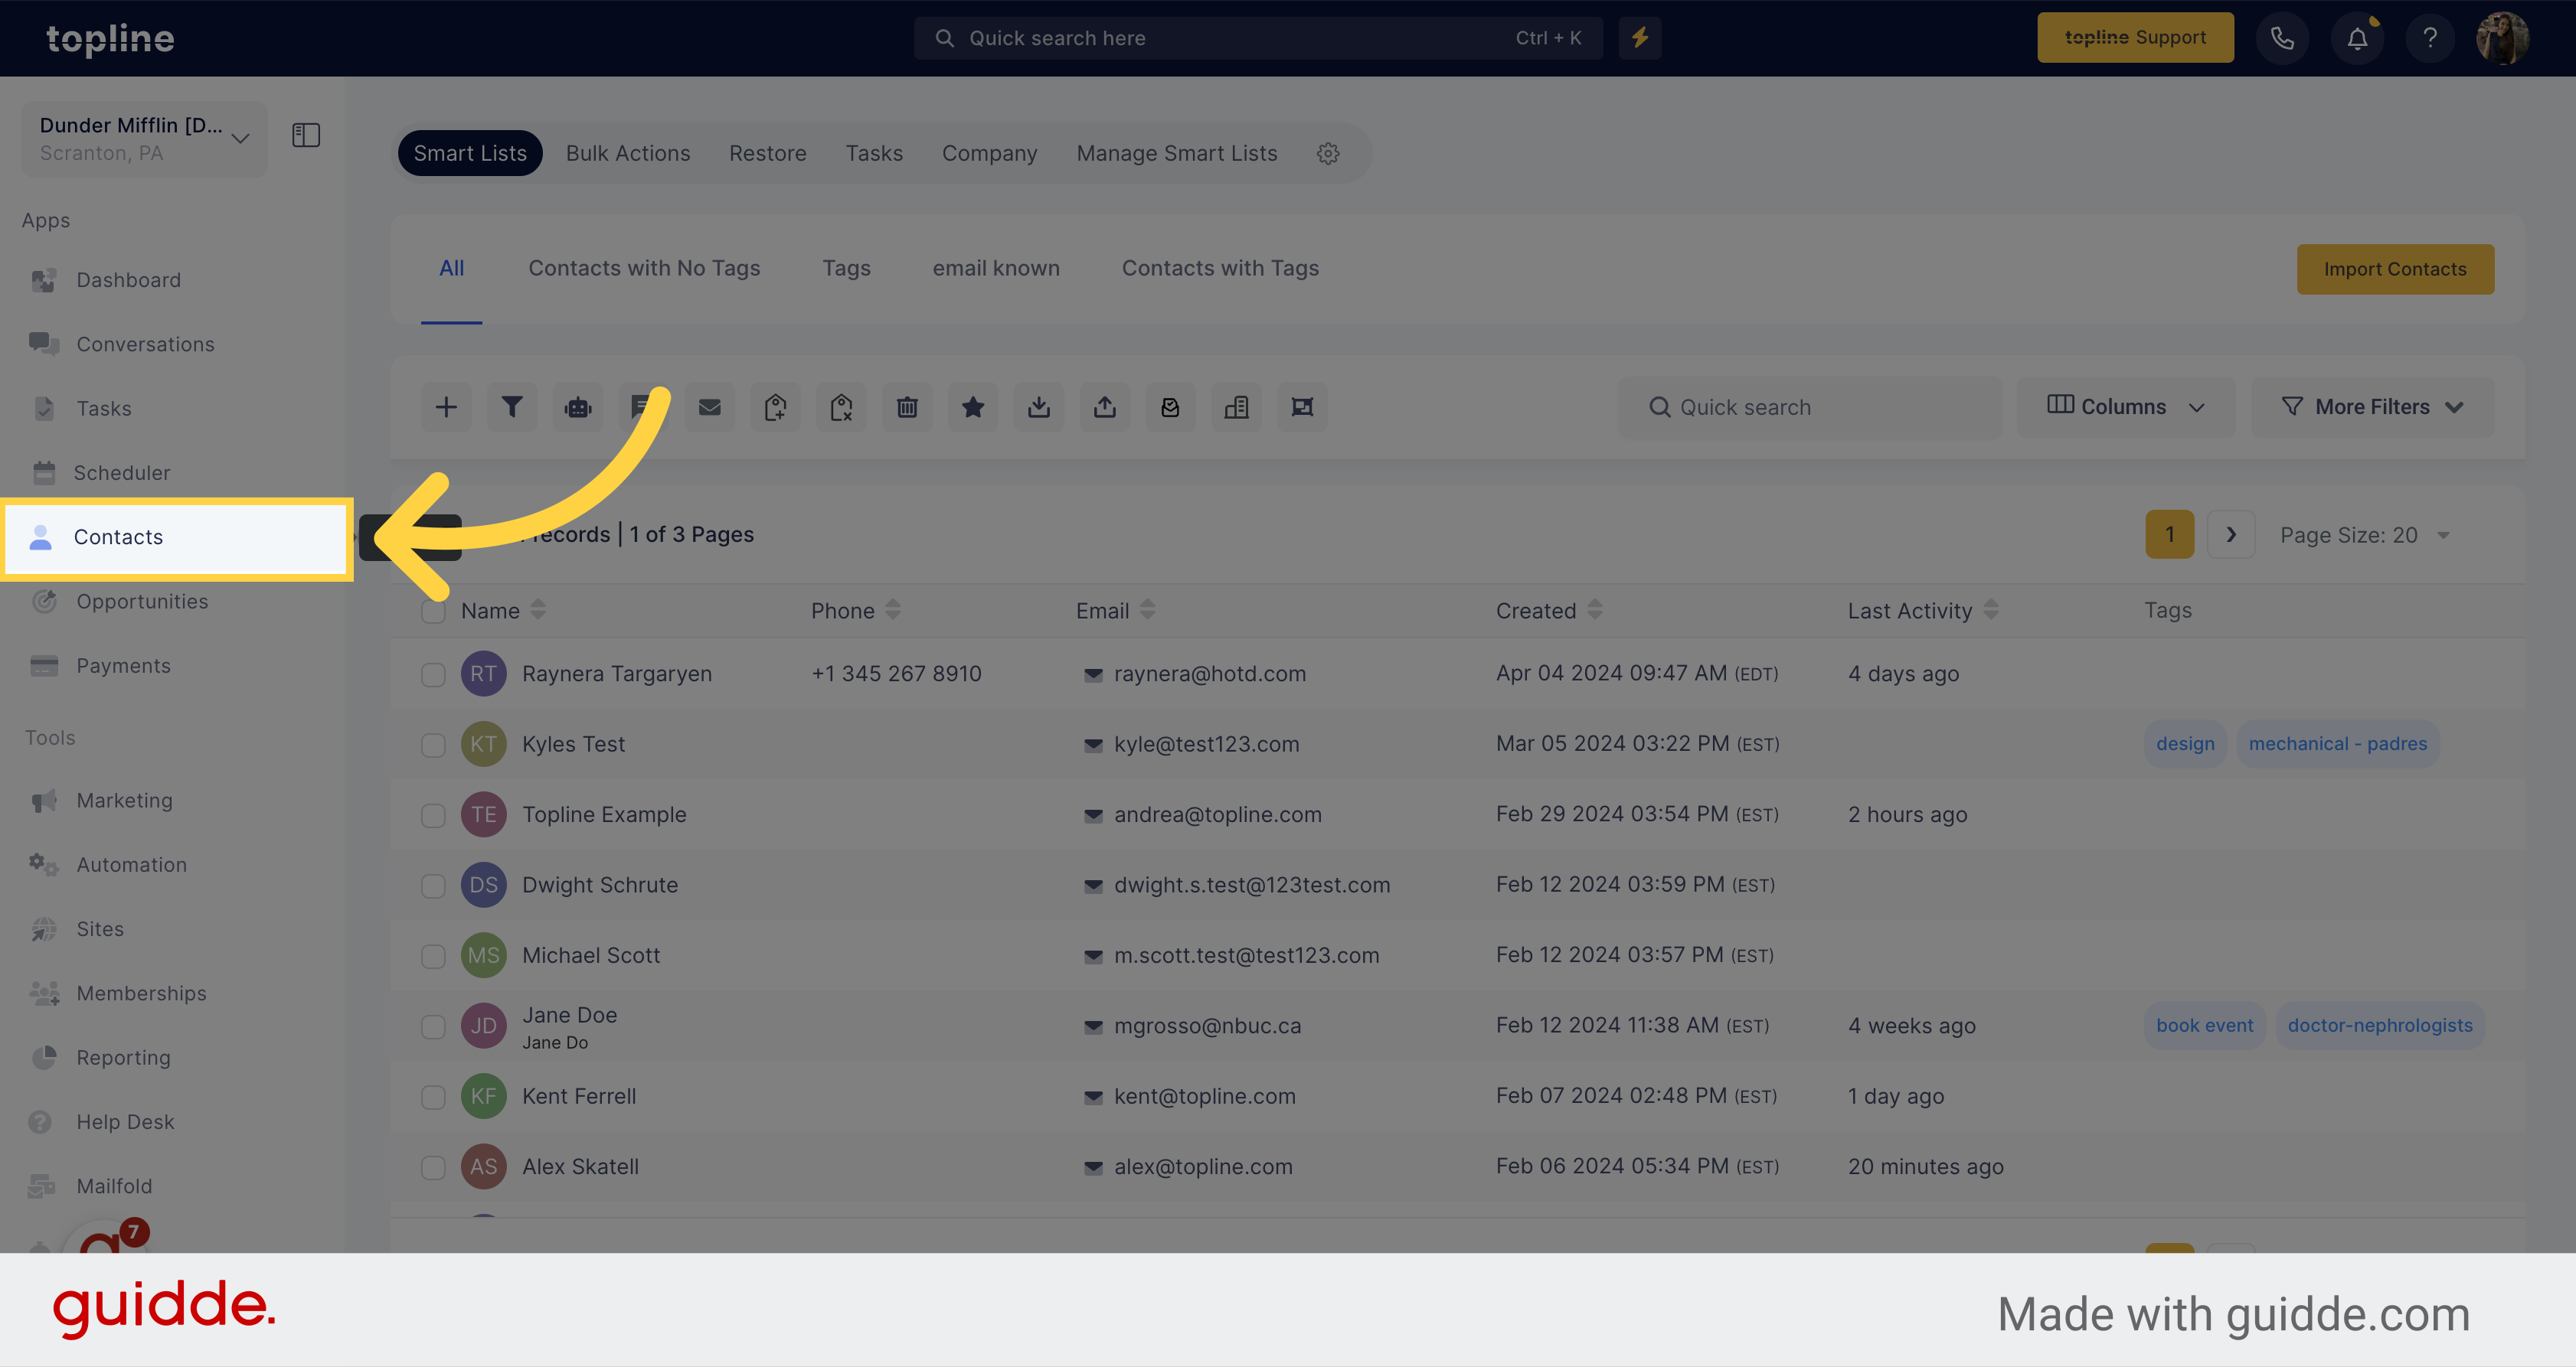Delete contacts with trash icon
2576x1367 pixels.
tap(907, 406)
